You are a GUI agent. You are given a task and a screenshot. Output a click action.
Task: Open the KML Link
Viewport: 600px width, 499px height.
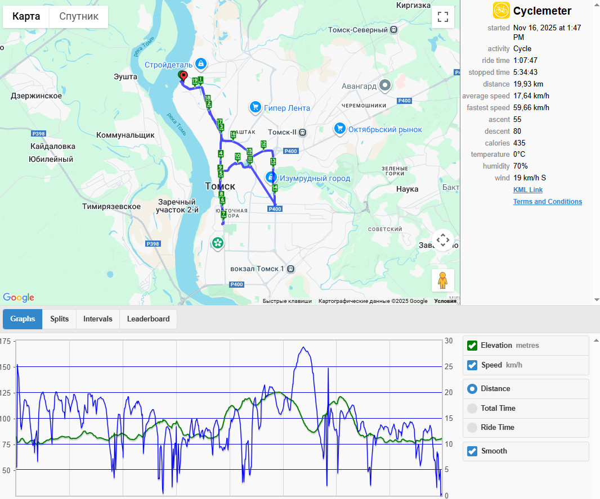[528, 190]
